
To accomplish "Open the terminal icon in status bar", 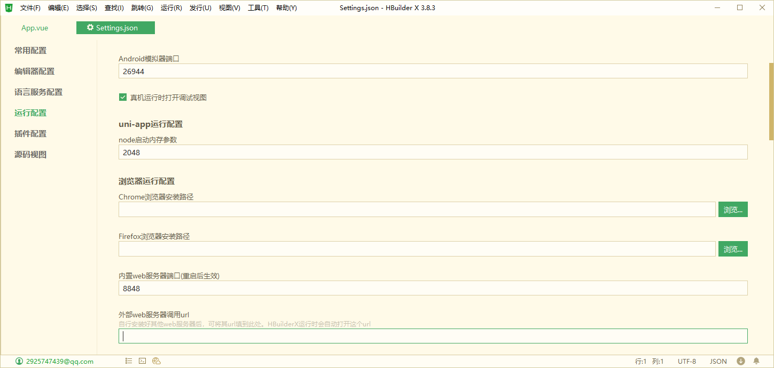I will (x=143, y=361).
